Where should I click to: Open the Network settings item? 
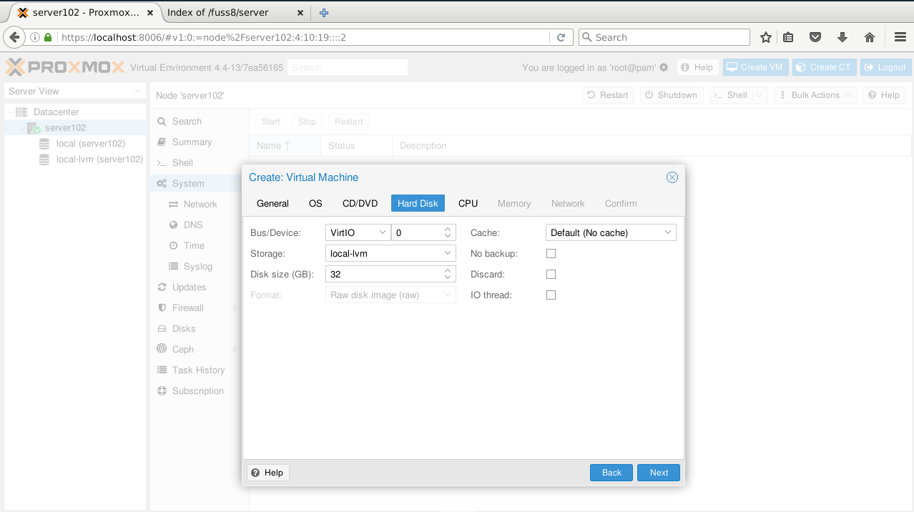[x=200, y=205]
